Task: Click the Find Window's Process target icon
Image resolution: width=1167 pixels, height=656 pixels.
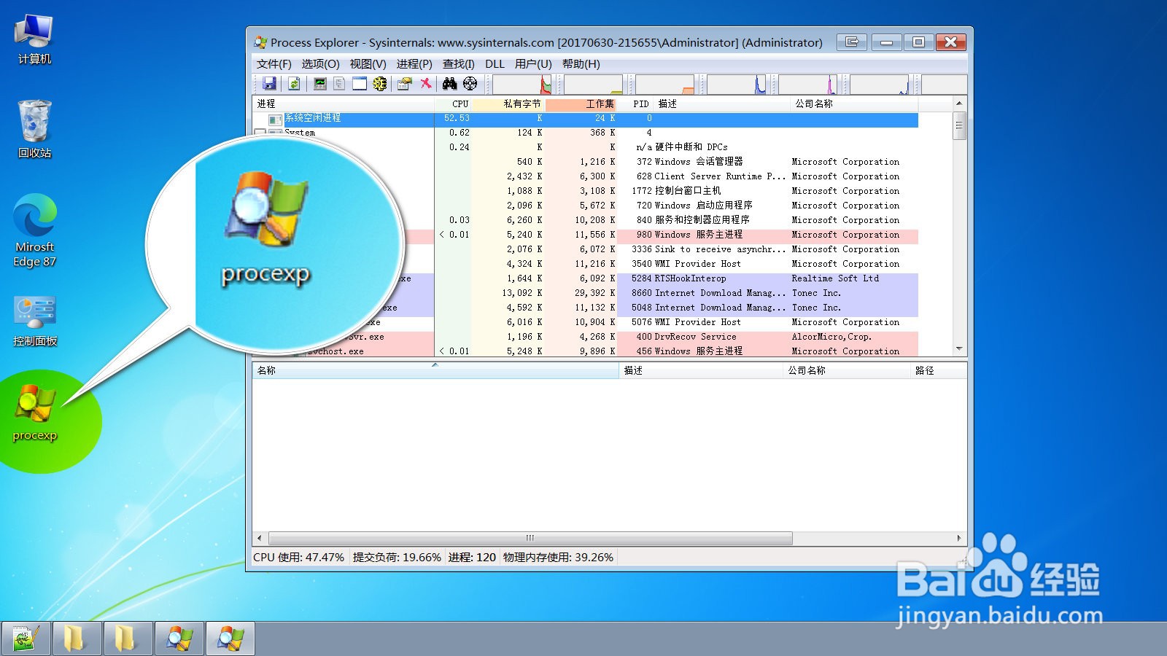Action: [470, 84]
